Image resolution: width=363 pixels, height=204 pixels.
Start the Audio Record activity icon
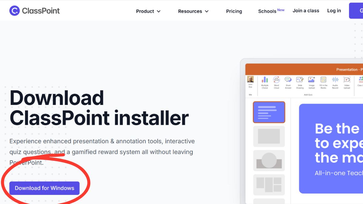[335, 83]
